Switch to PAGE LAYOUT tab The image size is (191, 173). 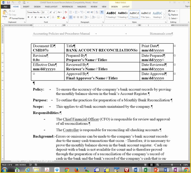point(51,7)
